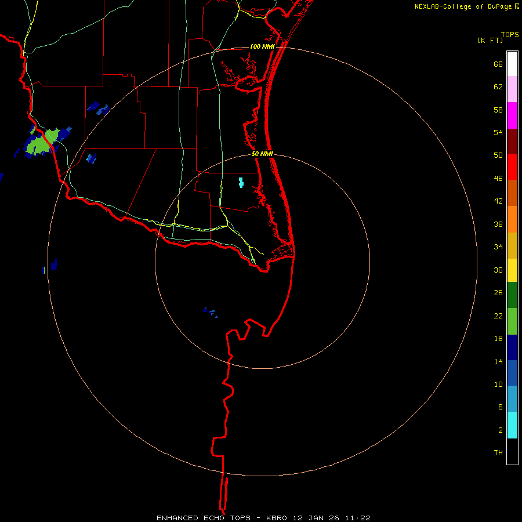Click the "10" legend value

pyautogui.click(x=498, y=384)
